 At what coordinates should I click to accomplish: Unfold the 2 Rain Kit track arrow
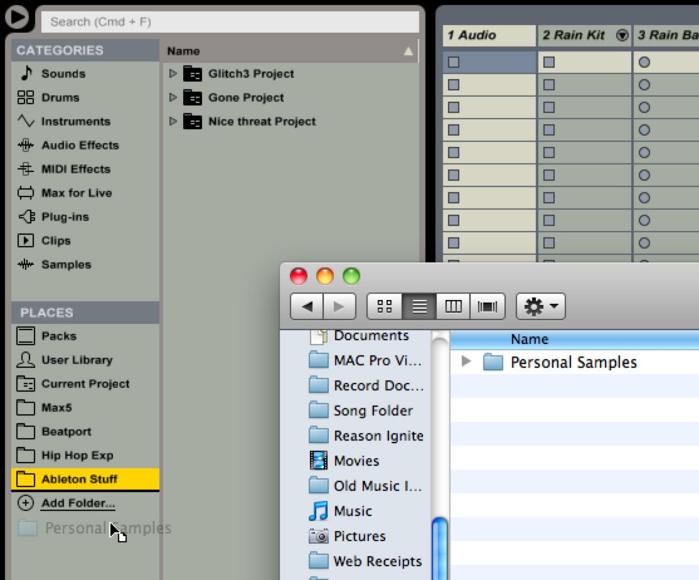622,35
